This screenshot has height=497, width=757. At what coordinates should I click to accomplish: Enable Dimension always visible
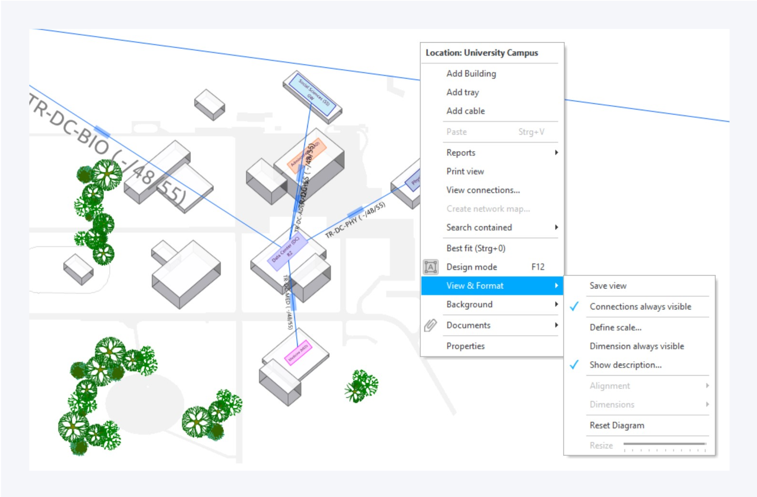(636, 346)
